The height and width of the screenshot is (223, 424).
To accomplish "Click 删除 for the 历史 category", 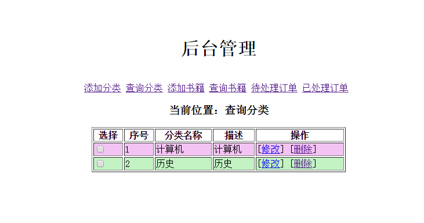I will 303,163.
